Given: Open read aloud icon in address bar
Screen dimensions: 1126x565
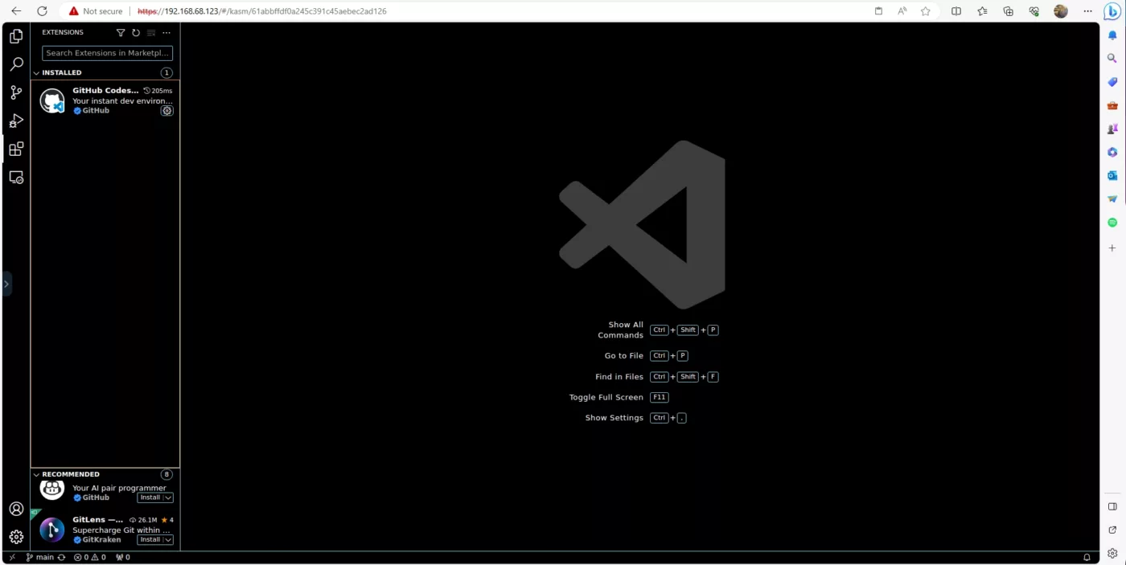Looking at the screenshot, I should pyautogui.click(x=902, y=11).
